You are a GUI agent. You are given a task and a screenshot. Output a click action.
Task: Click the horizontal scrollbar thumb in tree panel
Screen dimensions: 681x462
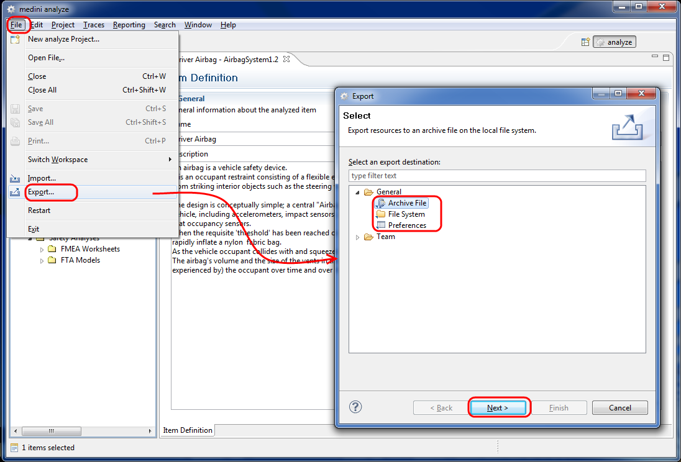click(x=52, y=431)
